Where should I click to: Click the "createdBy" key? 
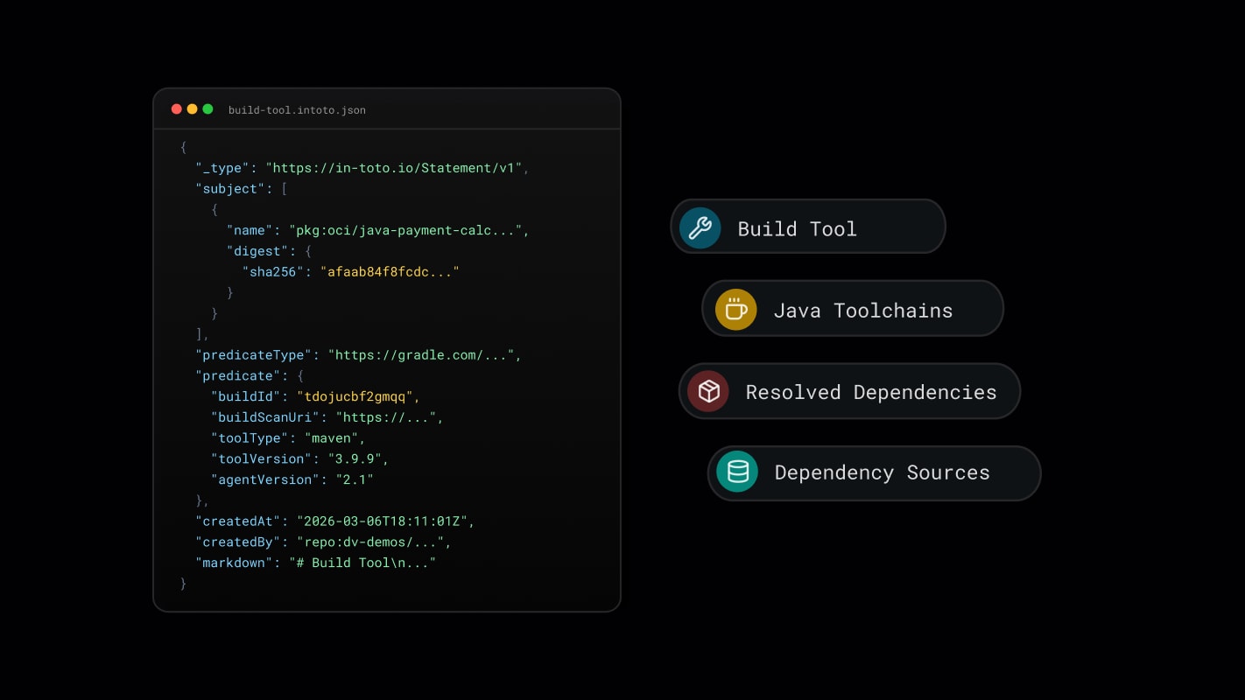tap(238, 542)
